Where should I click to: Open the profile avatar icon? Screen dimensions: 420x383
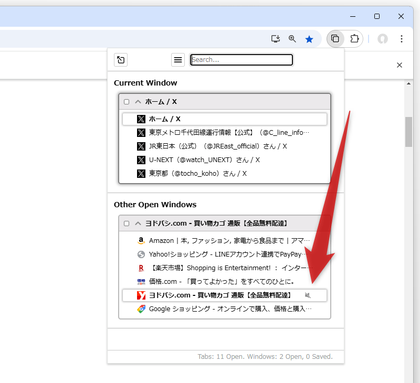[x=383, y=39]
